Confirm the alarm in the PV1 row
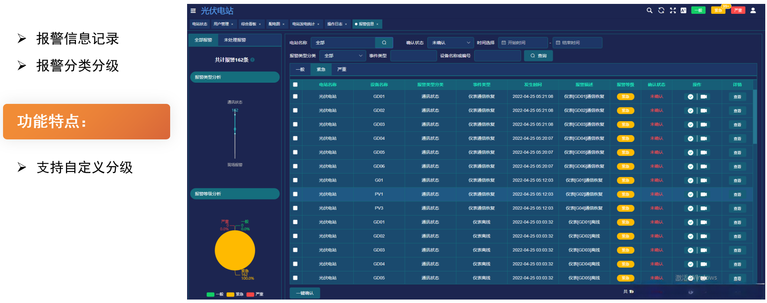Screen dimensions: 767x303 click(691, 194)
